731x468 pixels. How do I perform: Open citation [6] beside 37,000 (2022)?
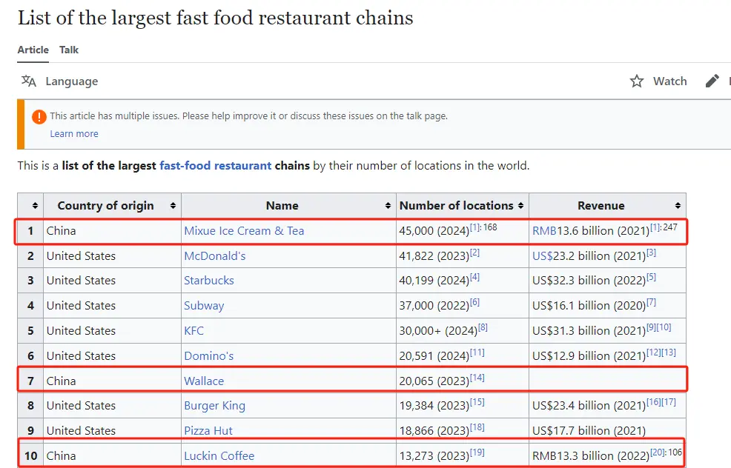(x=474, y=302)
